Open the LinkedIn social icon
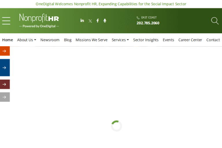The image size is (222, 148). 82,21
